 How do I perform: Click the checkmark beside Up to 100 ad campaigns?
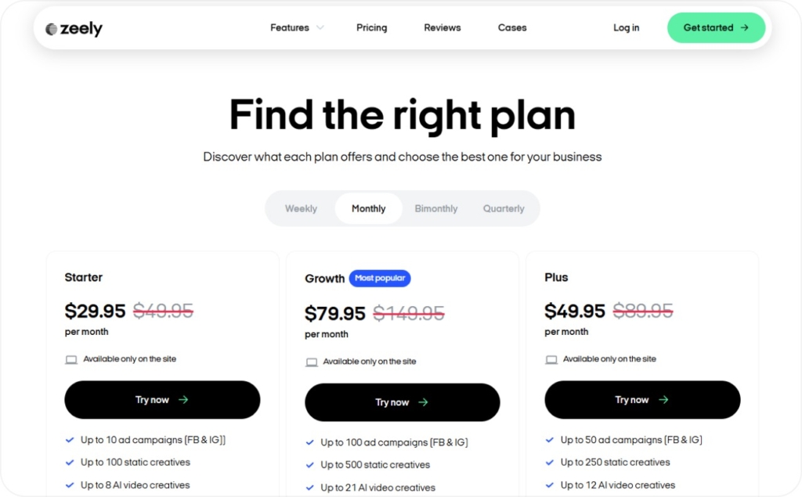point(310,441)
